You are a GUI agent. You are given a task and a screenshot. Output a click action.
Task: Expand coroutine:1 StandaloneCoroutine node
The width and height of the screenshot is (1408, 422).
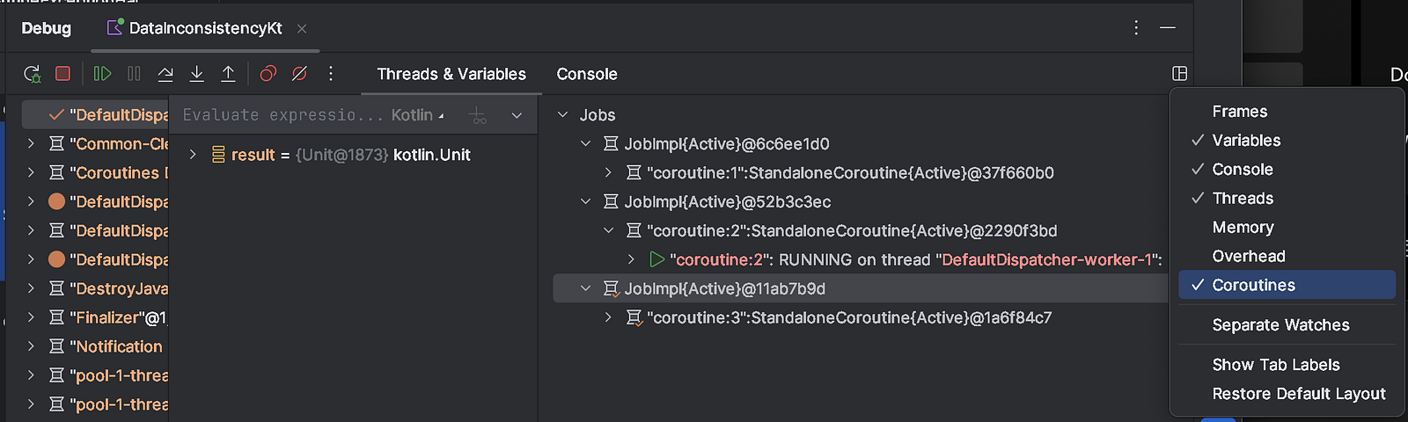(609, 173)
